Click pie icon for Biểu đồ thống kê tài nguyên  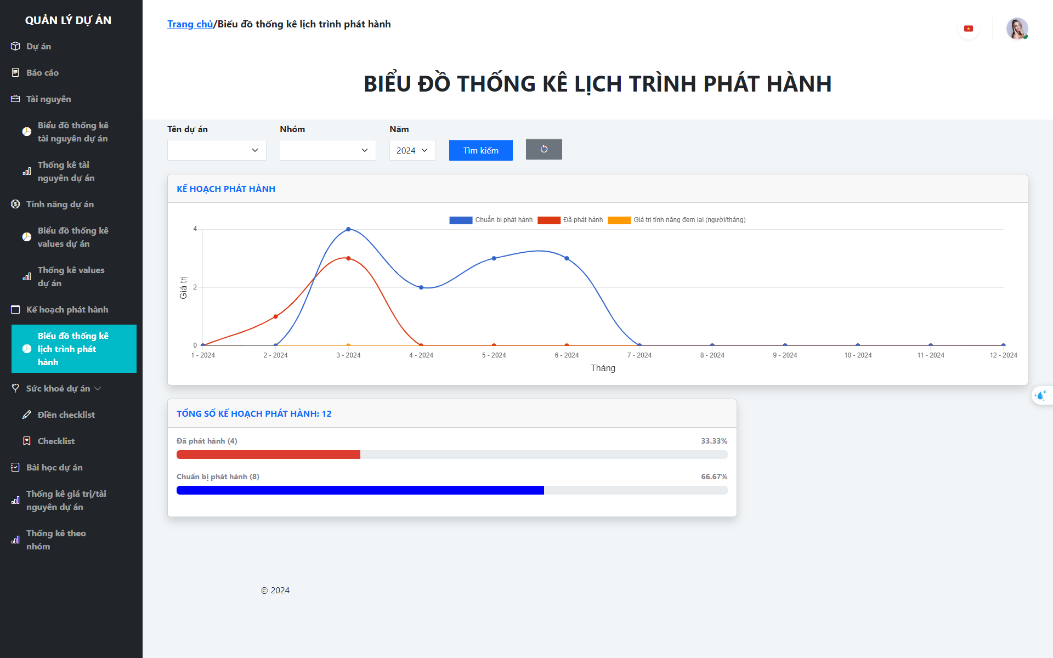(x=27, y=132)
